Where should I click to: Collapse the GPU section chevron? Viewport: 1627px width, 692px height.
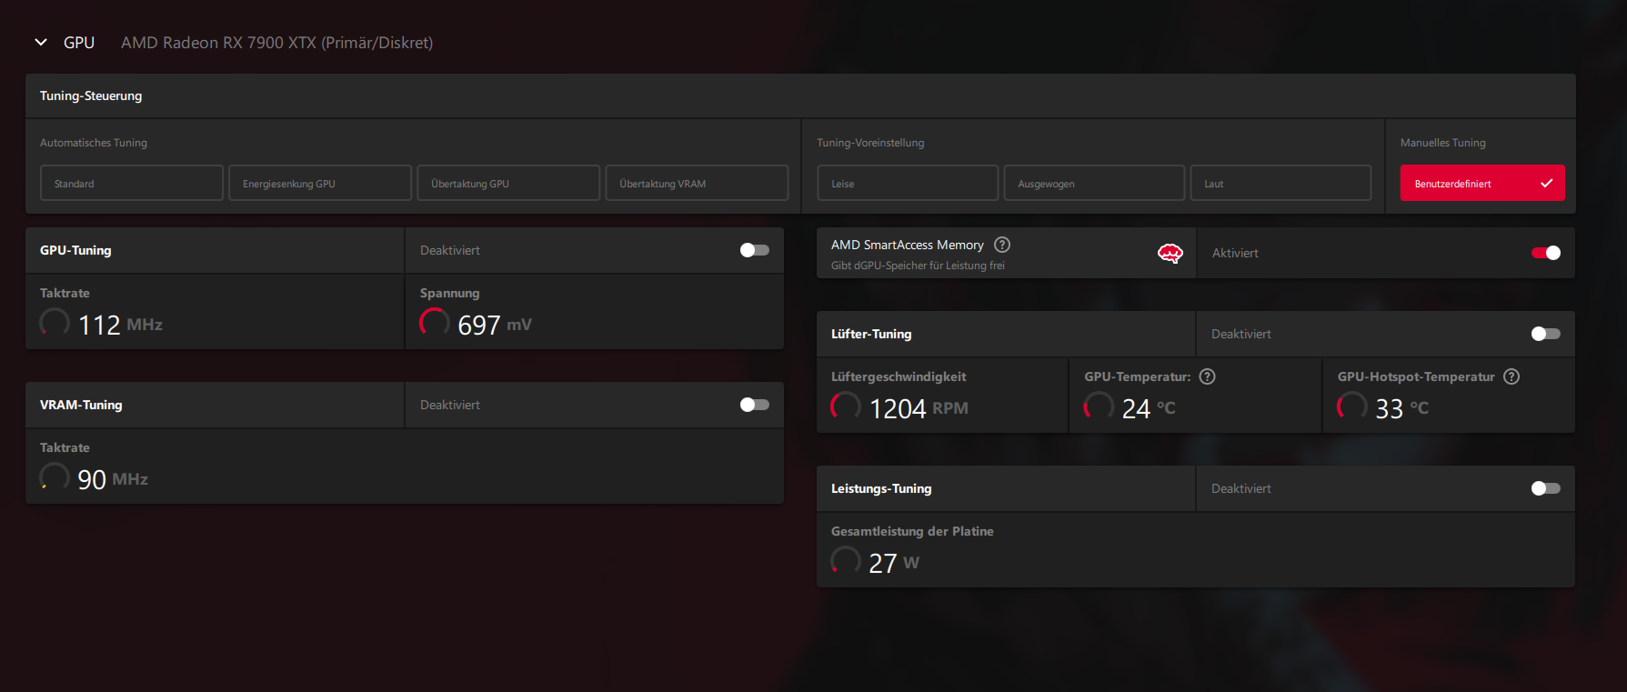tap(41, 43)
